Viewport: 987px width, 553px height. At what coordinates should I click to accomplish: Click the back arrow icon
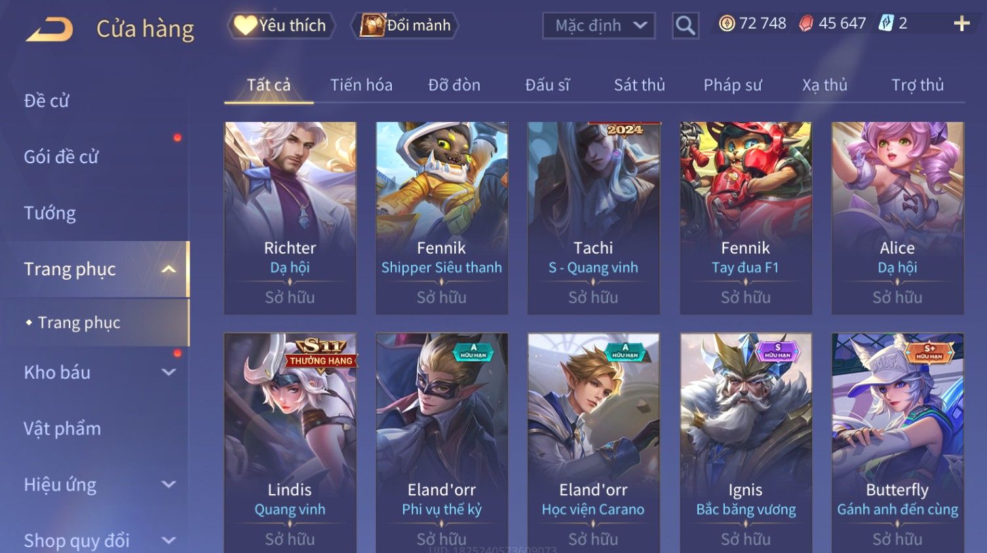(x=50, y=29)
